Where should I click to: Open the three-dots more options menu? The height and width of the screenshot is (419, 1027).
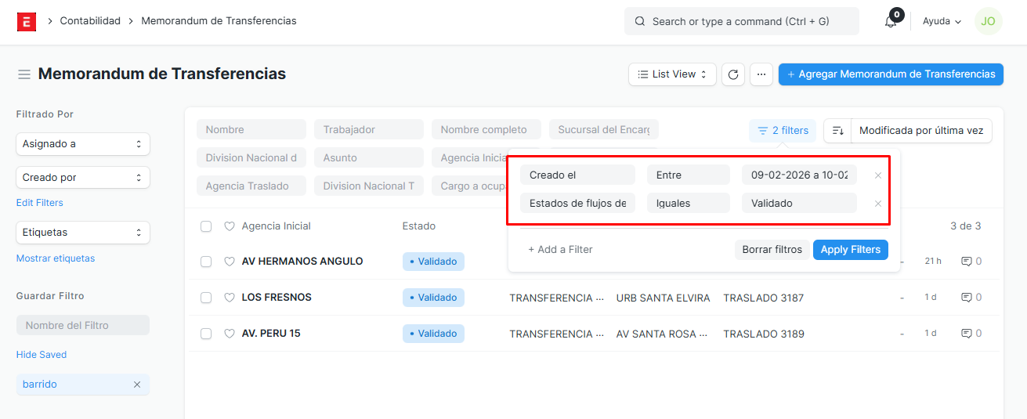tap(761, 74)
